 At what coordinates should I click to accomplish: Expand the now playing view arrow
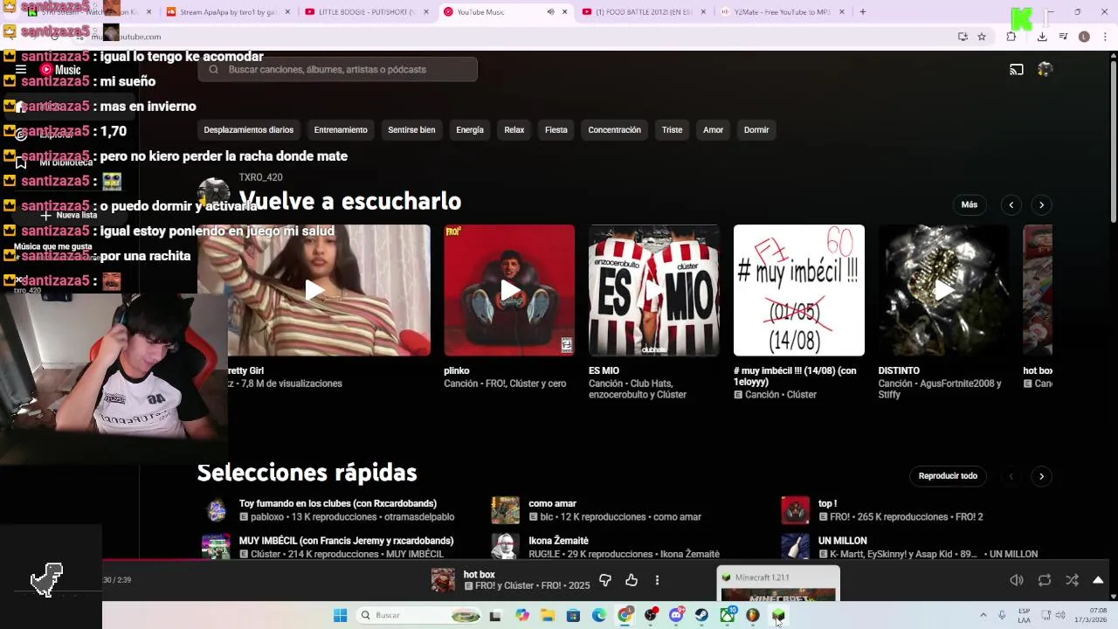(1098, 580)
